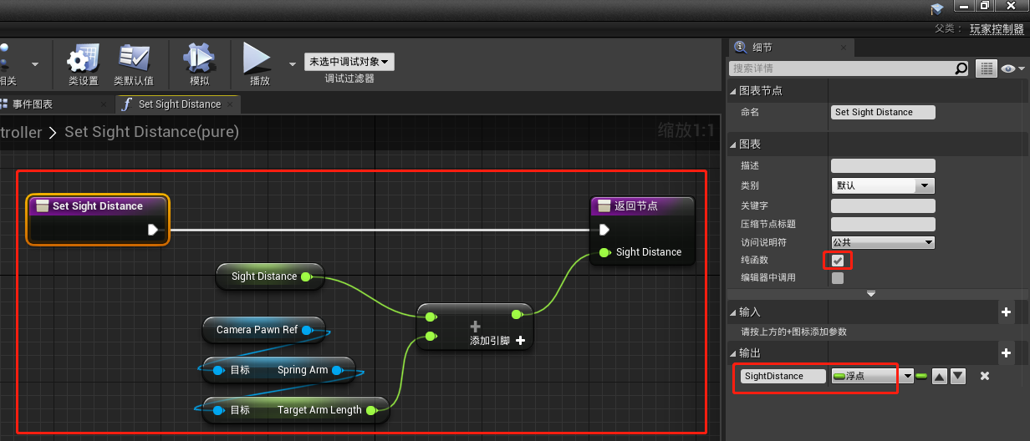1030x441 pixels.
Task: Click the search magnifier icon in Details
Action: pos(961,68)
